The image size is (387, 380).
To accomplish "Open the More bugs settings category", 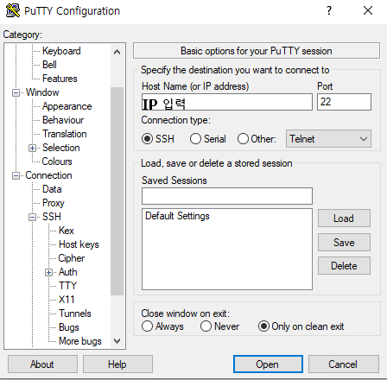I will coord(80,341).
